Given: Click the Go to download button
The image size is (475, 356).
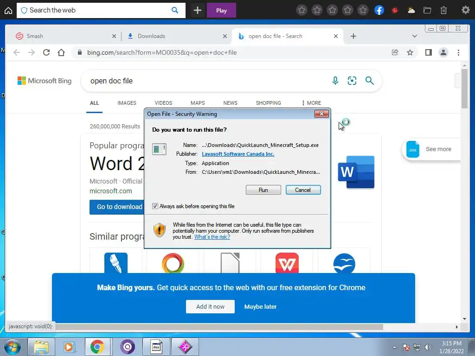Looking at the screenshot, I should click(x=117, y=207).
